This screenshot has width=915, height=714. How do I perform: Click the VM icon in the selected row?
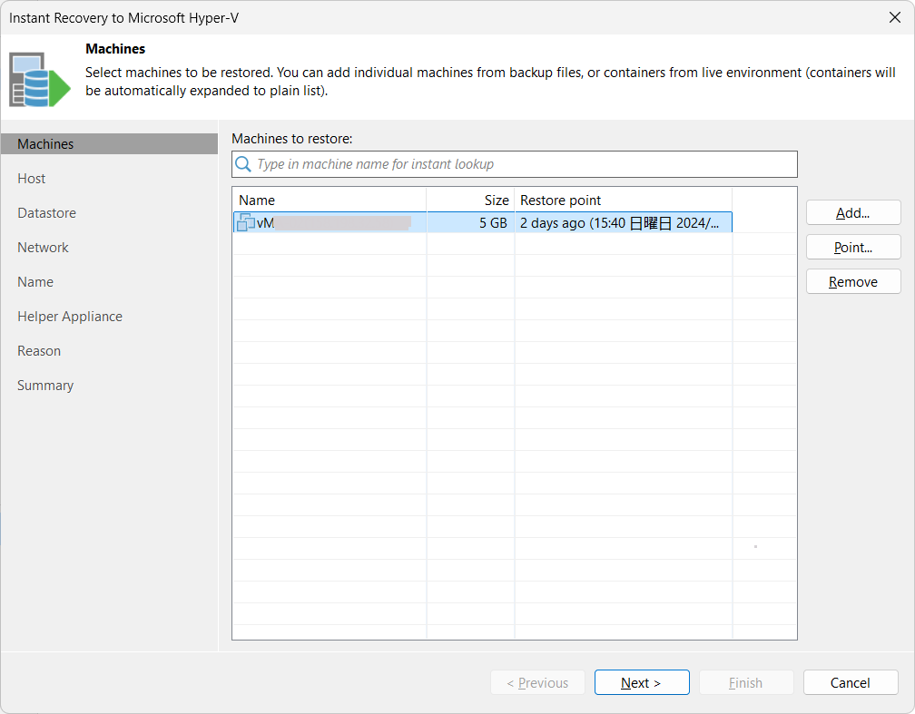(246, 223)
